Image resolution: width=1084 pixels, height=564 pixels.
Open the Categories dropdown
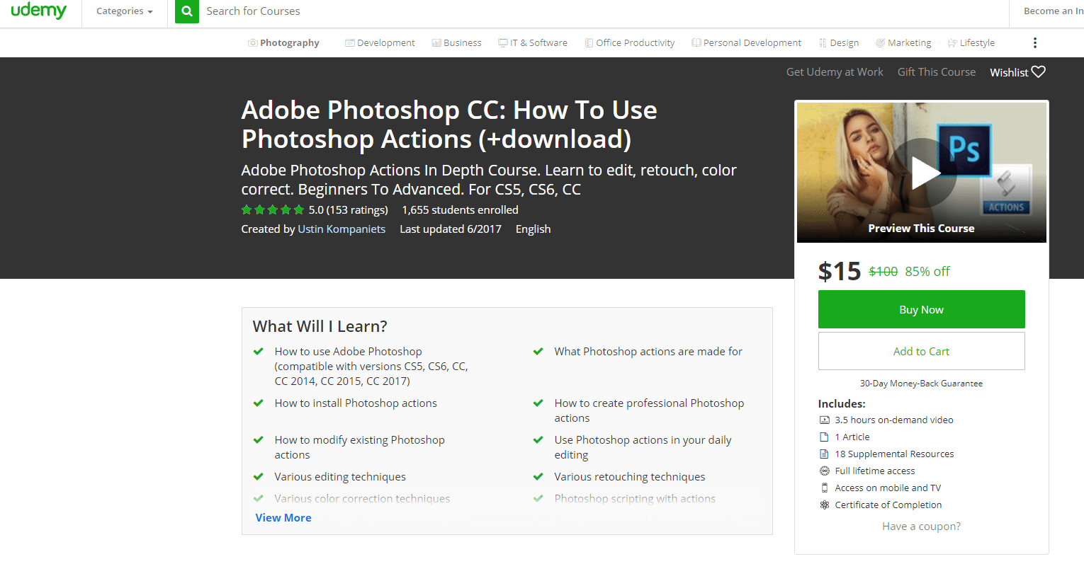(x=125, y=11)
